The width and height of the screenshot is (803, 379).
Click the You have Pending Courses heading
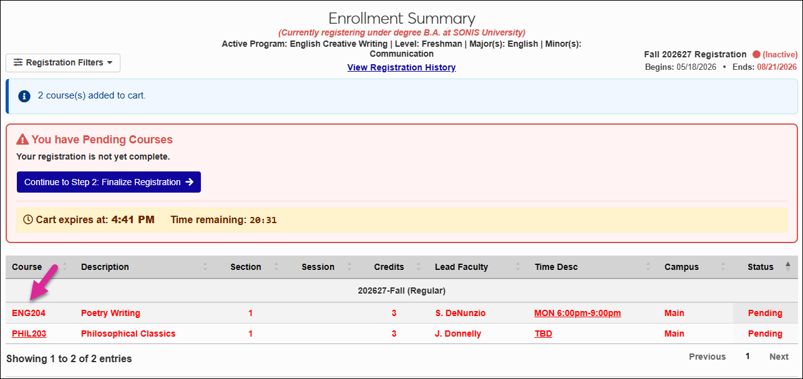(102, 140)
